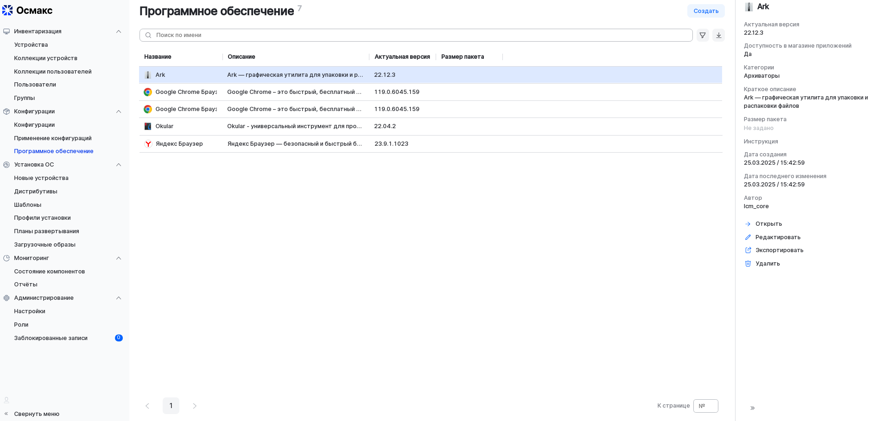Click the export icon in details panel
The width and height of the screenshot is (869, 421).
[x=748, y=250]
